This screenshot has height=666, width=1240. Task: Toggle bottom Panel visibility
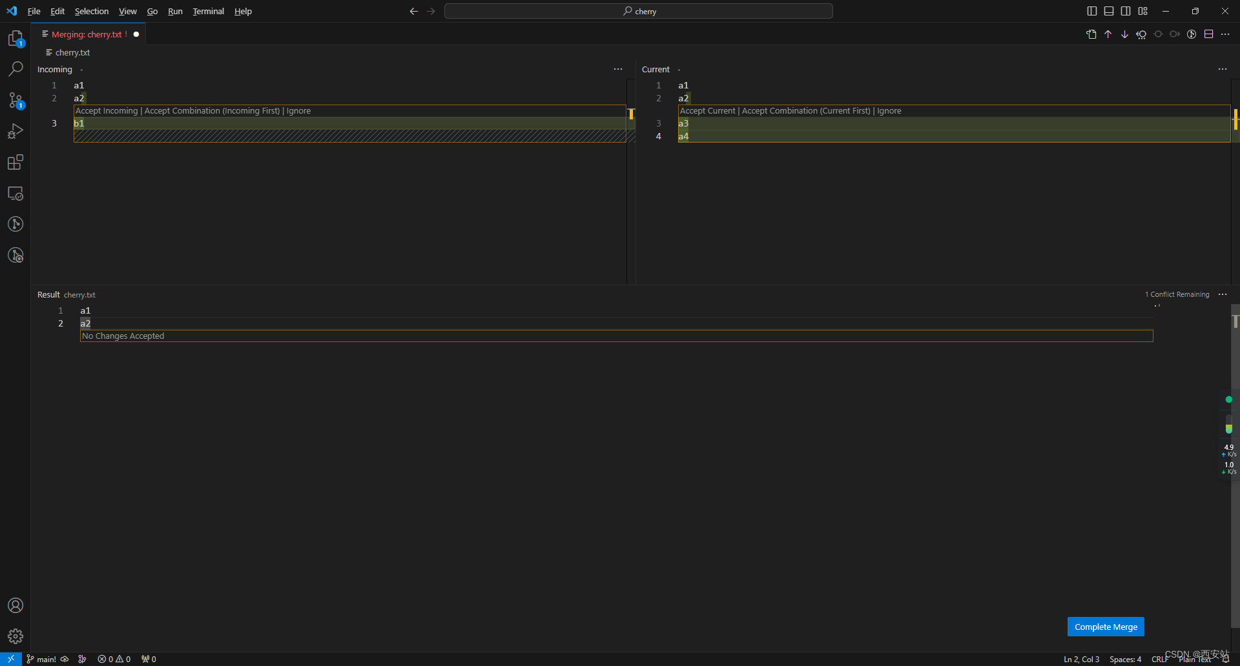pos(1109,11)
